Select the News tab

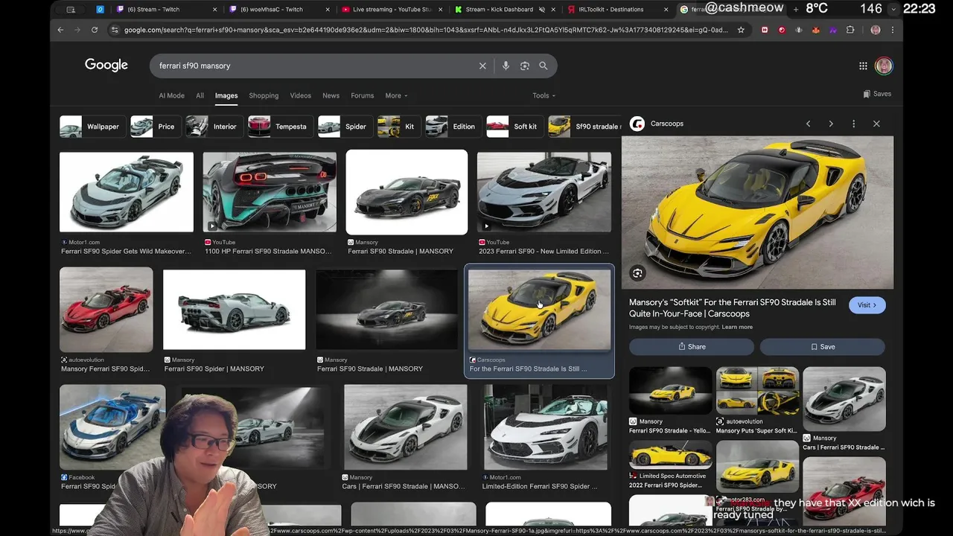point(331,95)
